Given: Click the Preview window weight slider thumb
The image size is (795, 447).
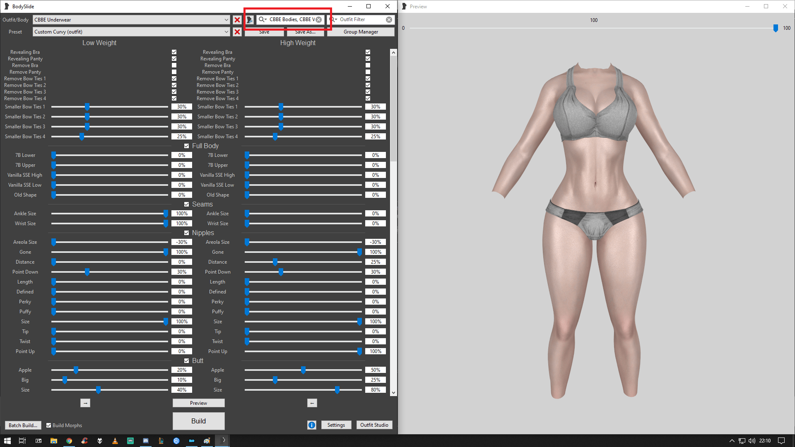Looking at the screenshot, I should (x=776, y=28).
